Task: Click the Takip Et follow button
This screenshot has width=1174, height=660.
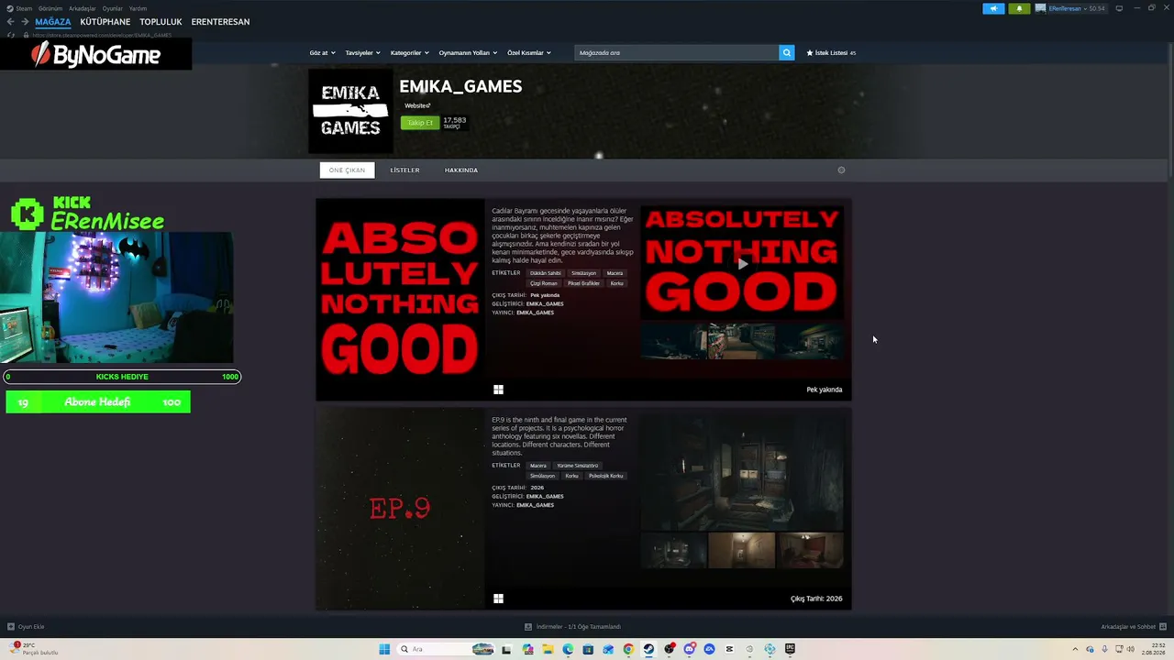Action: coord(420,123)
